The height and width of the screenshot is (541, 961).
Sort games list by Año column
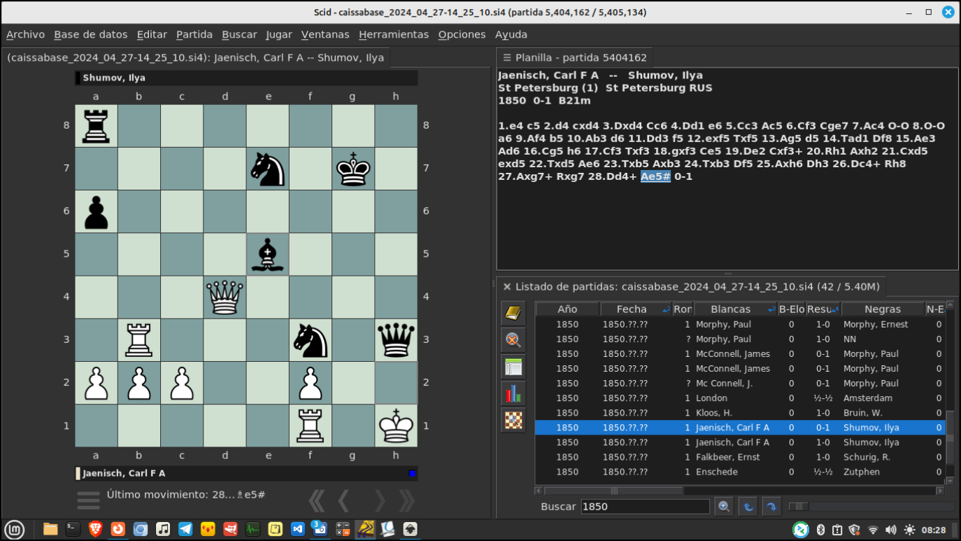pos(567,309)
